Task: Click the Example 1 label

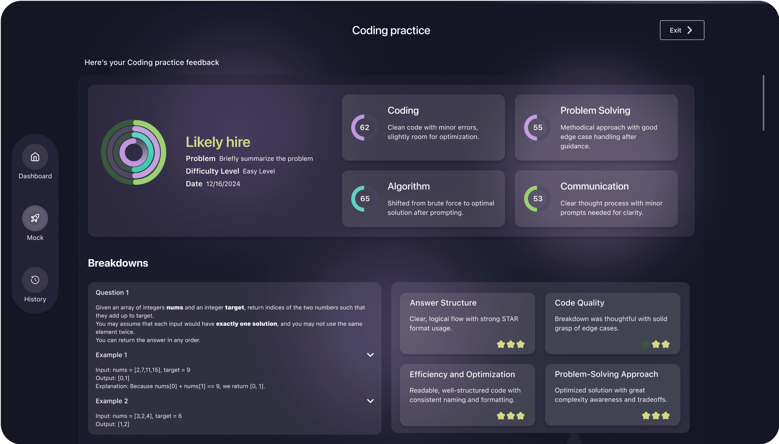Action: pyautogui.click(x=111, y=355)
